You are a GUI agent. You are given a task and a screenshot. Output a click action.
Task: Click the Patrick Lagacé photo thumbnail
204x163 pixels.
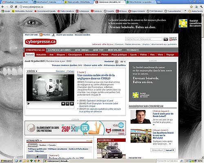pos(141,117)
